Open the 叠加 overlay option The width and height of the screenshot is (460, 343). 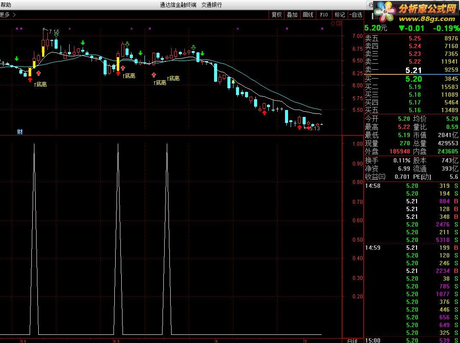pyautogui.click(x=292, y=15)
